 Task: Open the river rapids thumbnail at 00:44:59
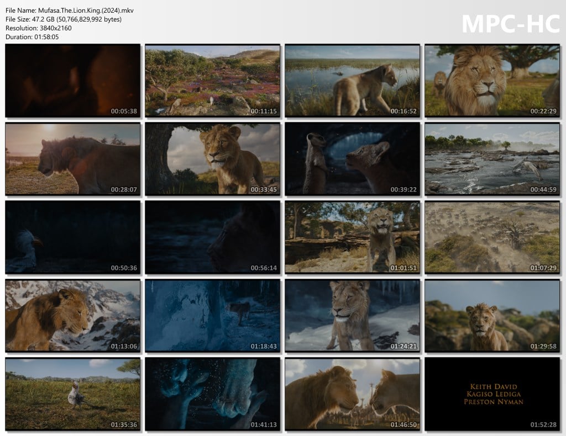[x=492, y=159]
